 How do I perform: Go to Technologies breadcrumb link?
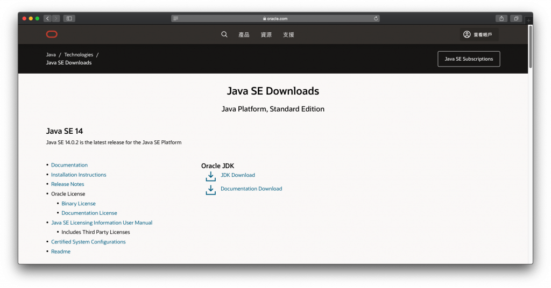point(79,55)
